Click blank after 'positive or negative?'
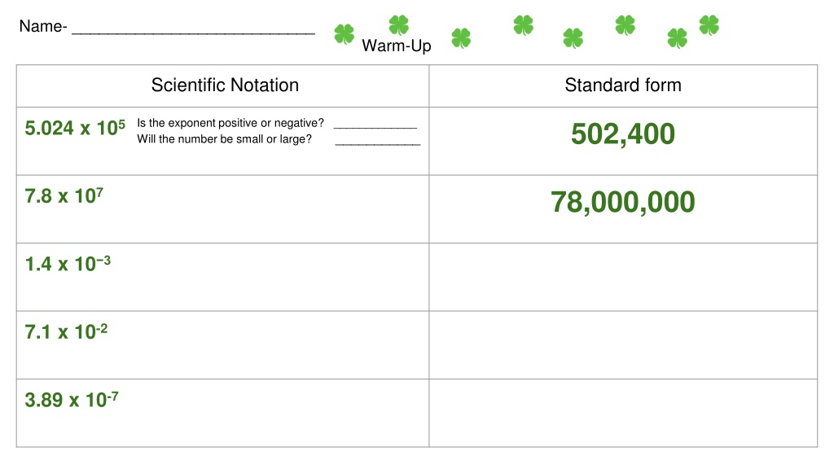This screenshot has height=469, width=834. point(375,125)
